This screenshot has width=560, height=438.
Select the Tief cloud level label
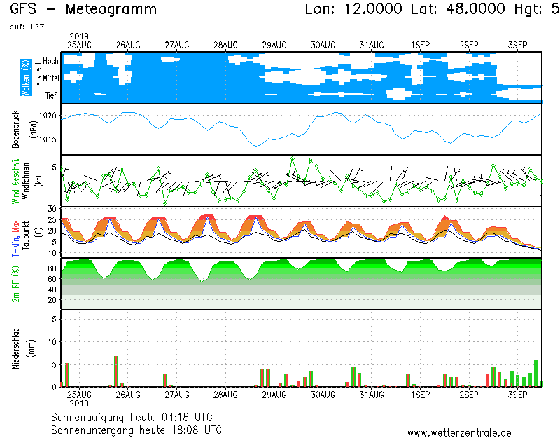[x=51, y=95]
